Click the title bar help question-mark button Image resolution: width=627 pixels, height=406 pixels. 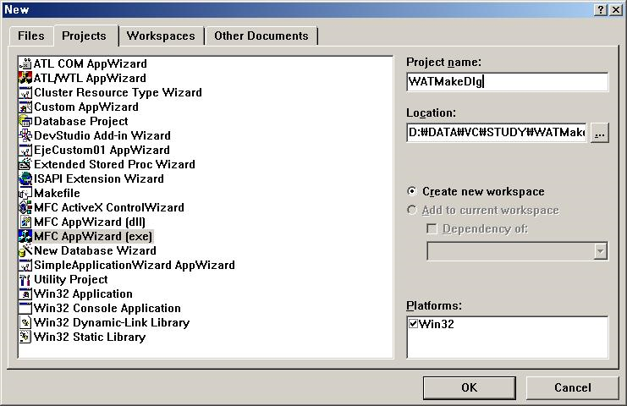coord(601,10)
